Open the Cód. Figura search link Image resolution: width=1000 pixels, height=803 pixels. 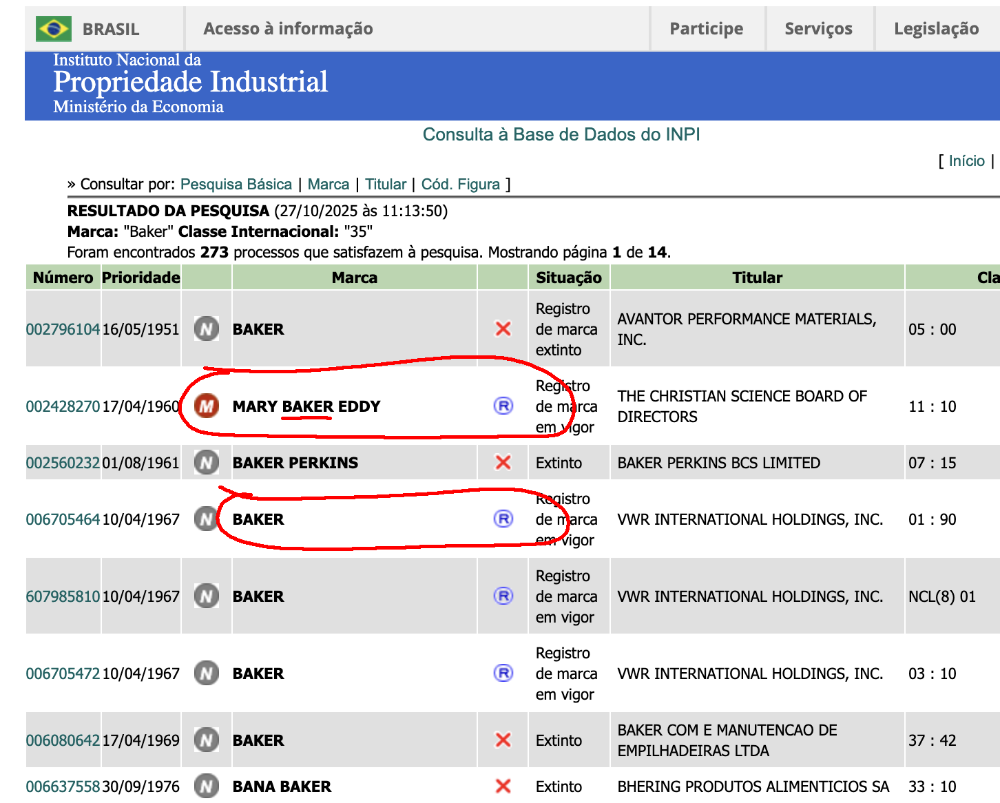461,185
